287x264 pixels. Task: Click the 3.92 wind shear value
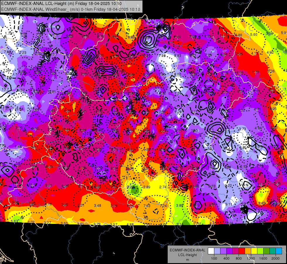65,205
